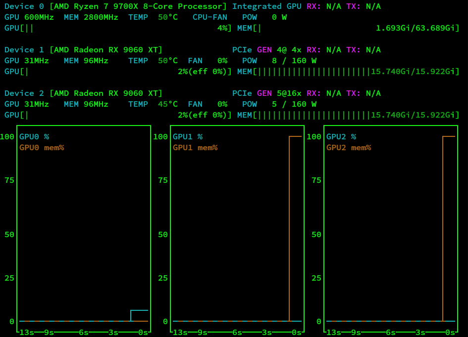The height and width of the screenshot is (337, 468).
Task: Click the 'PCIe GEN 5@16x' link info
Action: point(267,93)
